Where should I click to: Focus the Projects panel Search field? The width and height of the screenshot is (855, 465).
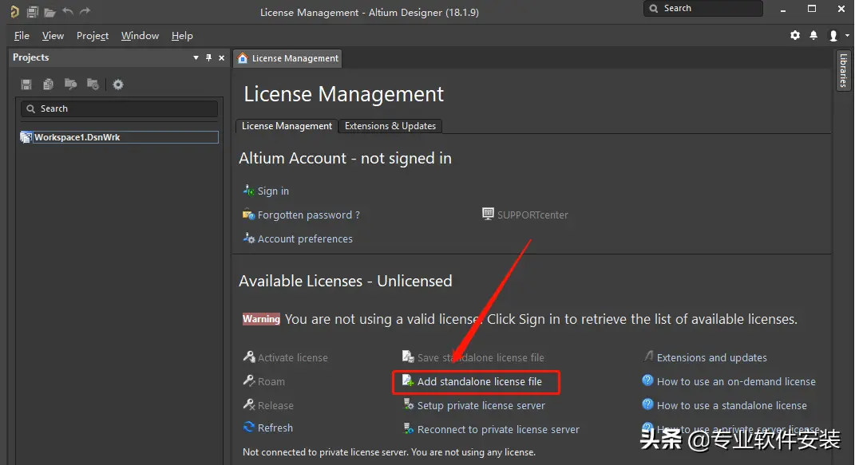(120, 109)
